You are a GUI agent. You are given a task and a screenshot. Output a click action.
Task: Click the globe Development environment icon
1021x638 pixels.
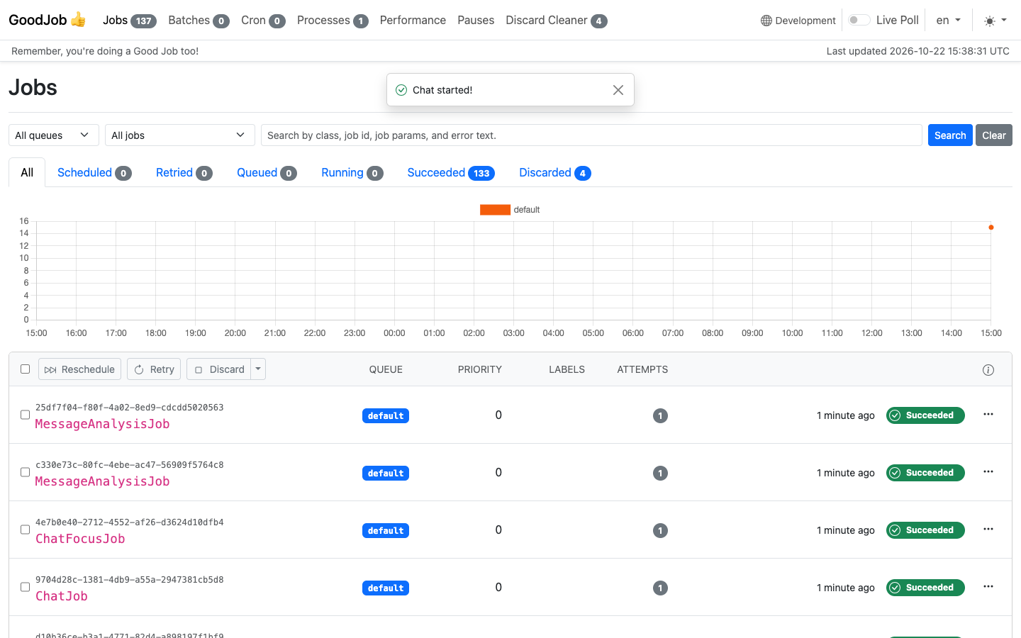(766, 21)
